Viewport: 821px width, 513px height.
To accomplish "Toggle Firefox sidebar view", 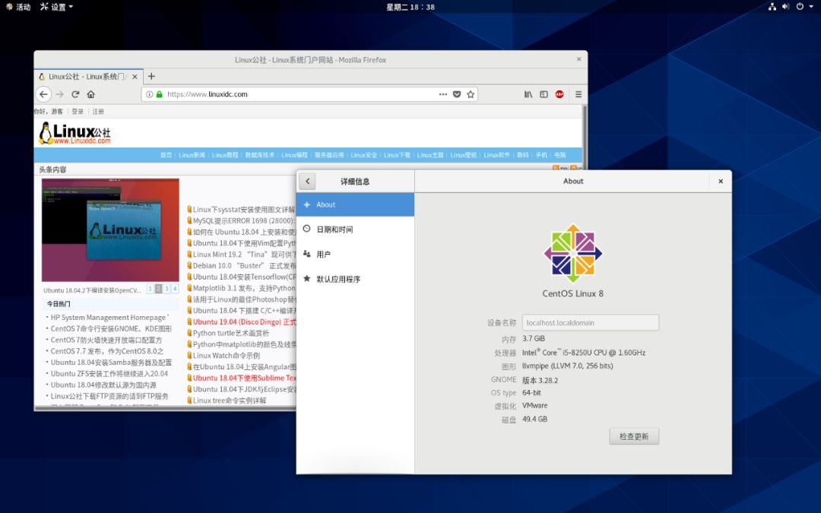I will (x=544, y=94).
